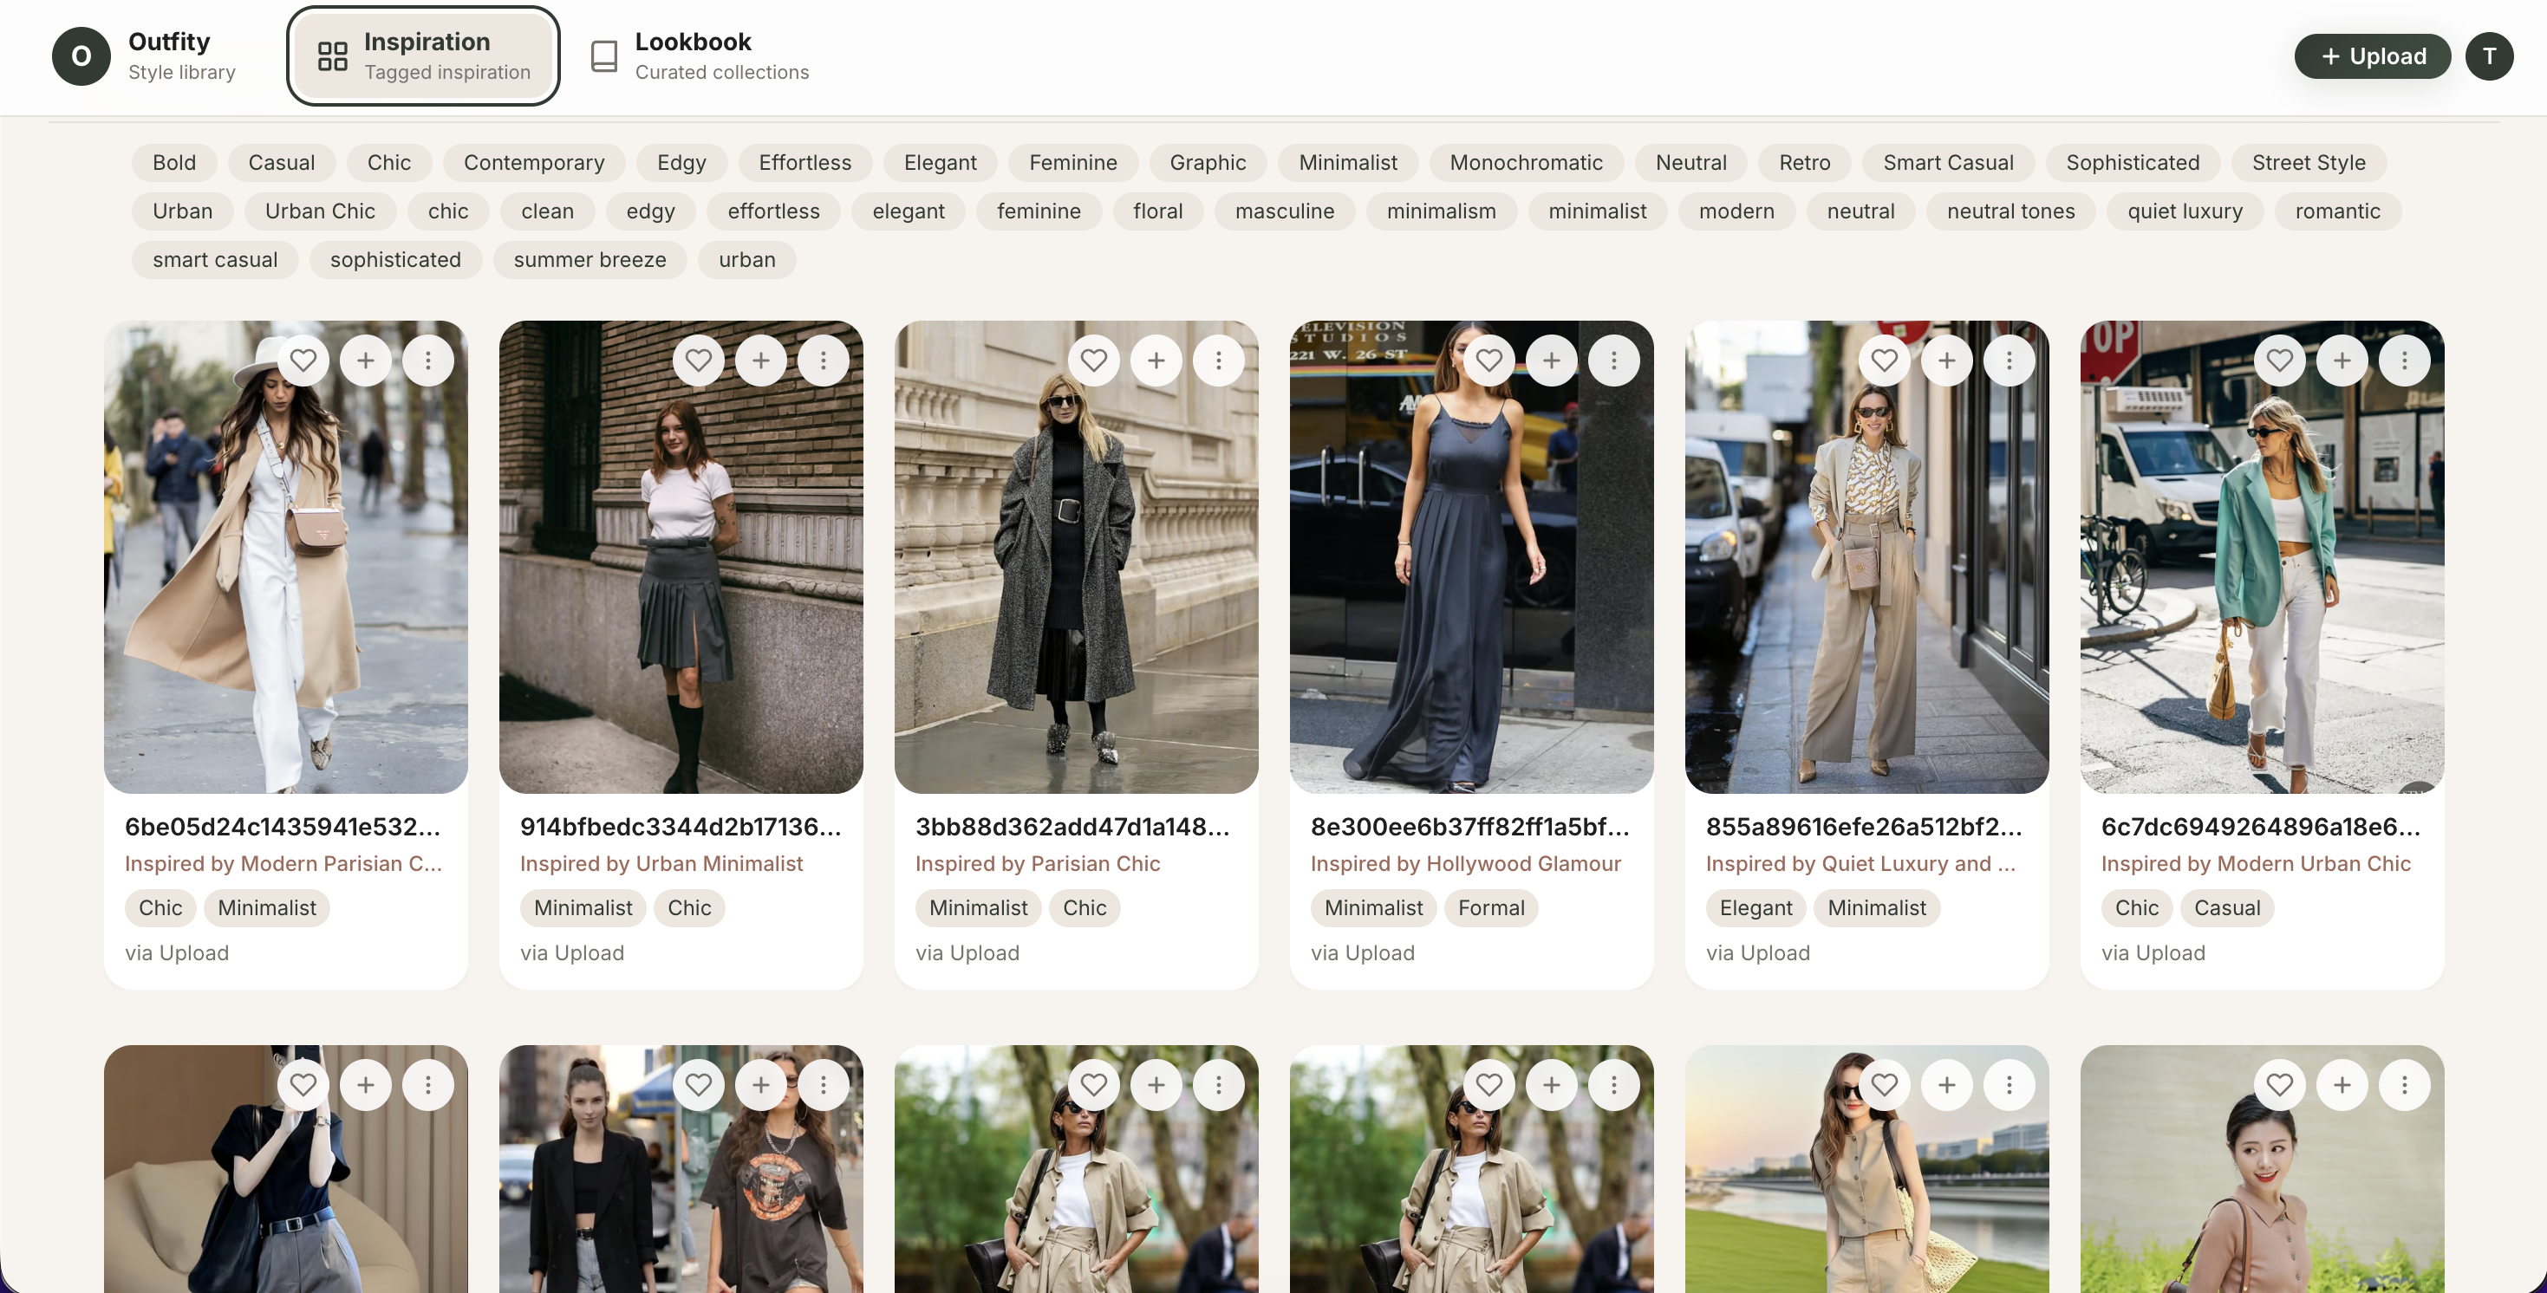Open the navy gown Hollywood Glamour photo
The height and width of the screenshot is (1293, 2547).
point(1471,556)
